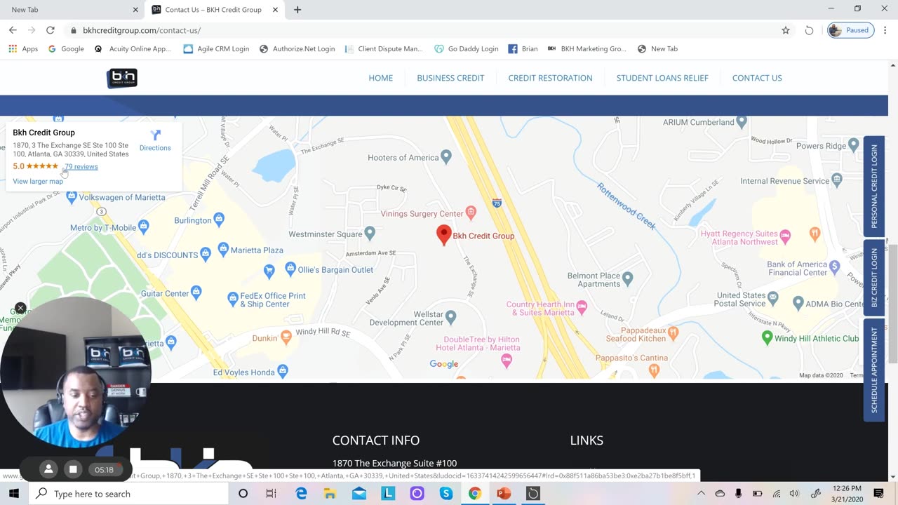Open CREDIT RESTORATION menu item
Image resolution: width=898 pixels, height=505 pixels.
pos(550,78)
